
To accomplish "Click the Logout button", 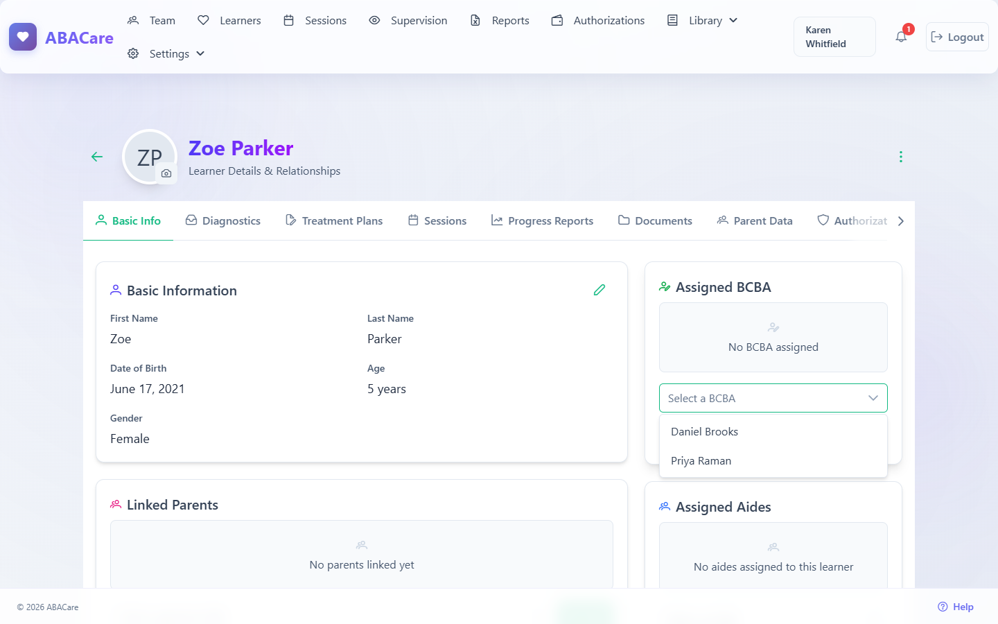I will [957, 37].
